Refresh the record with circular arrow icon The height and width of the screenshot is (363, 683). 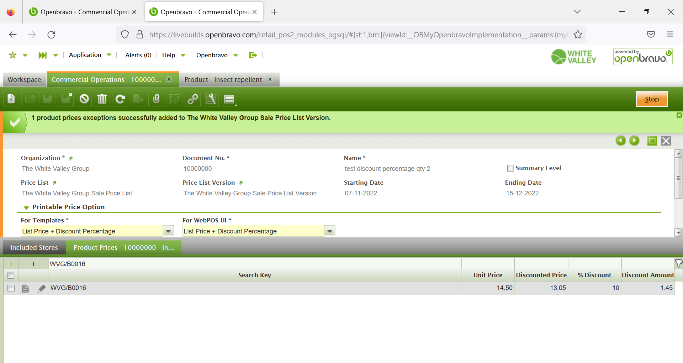120,99
